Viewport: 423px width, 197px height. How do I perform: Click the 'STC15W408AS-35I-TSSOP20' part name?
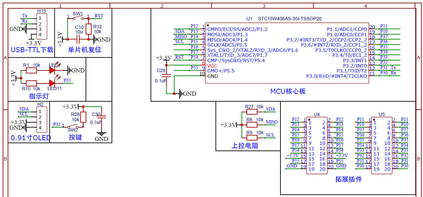[x=290, y=19]
